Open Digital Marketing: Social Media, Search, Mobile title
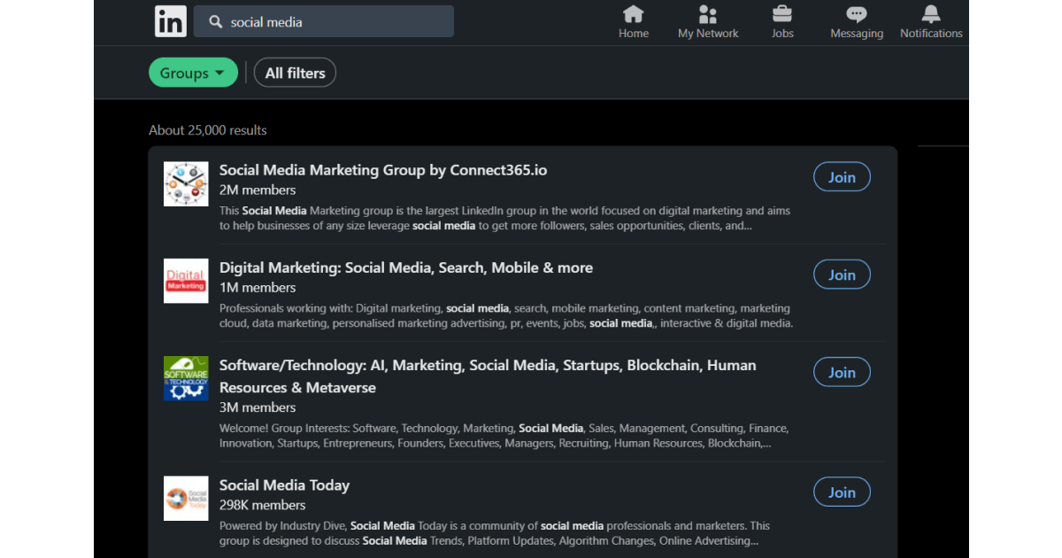 coord(406,267)
